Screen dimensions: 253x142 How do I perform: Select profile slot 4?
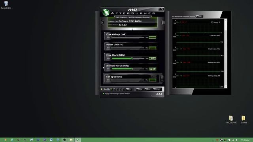(x=121, y=90)
